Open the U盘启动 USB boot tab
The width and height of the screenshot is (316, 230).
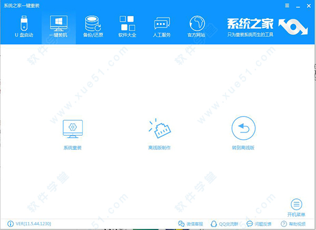tap(24, 26)
